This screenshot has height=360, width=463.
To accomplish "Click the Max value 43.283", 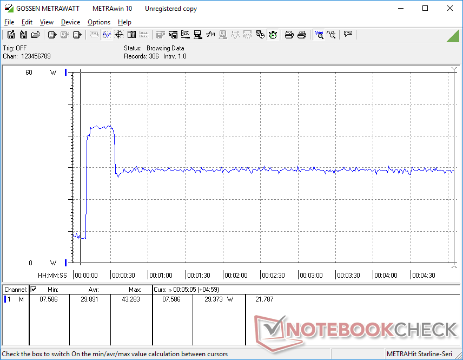I will [131, 299].
